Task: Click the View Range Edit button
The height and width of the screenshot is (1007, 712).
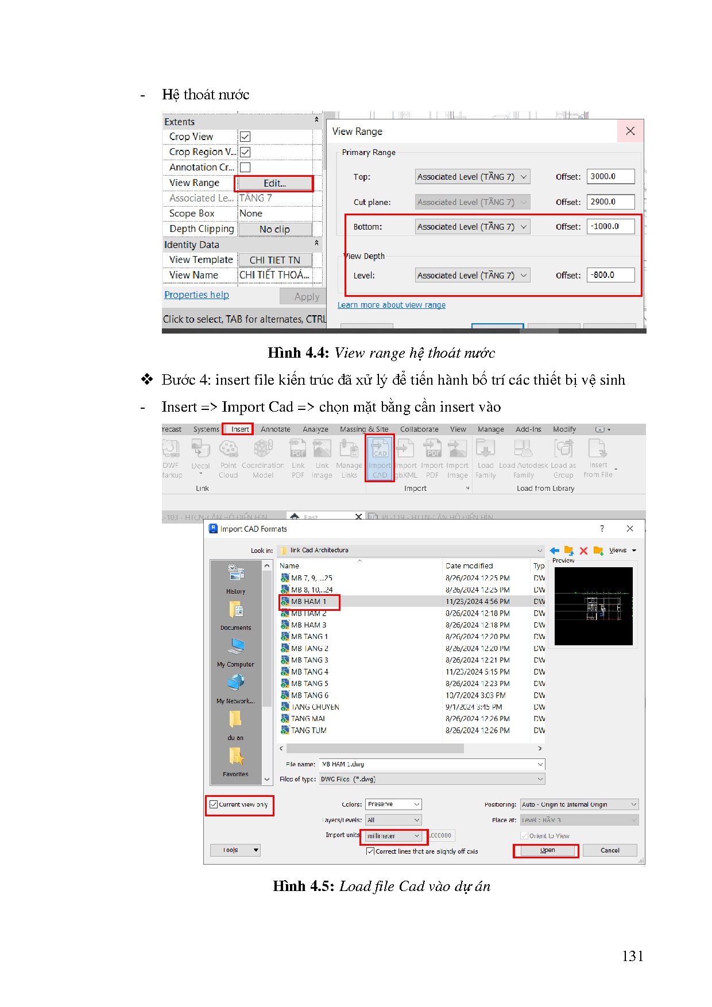Action: pyautogui.click(x=274, y=183)
